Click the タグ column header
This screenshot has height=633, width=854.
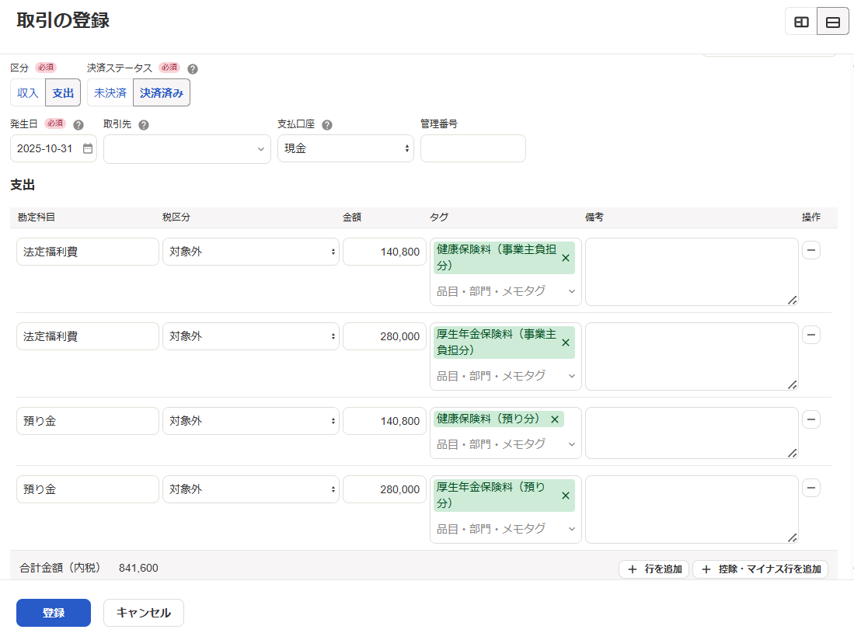(438, 217)
